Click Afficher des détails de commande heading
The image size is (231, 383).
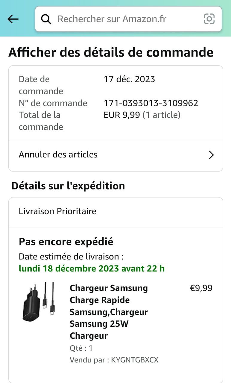point(111,53)
